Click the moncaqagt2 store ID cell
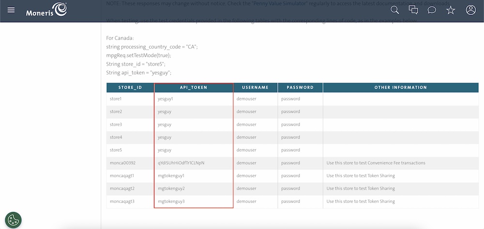Screen dimensions: 484x229 point(122,188)
